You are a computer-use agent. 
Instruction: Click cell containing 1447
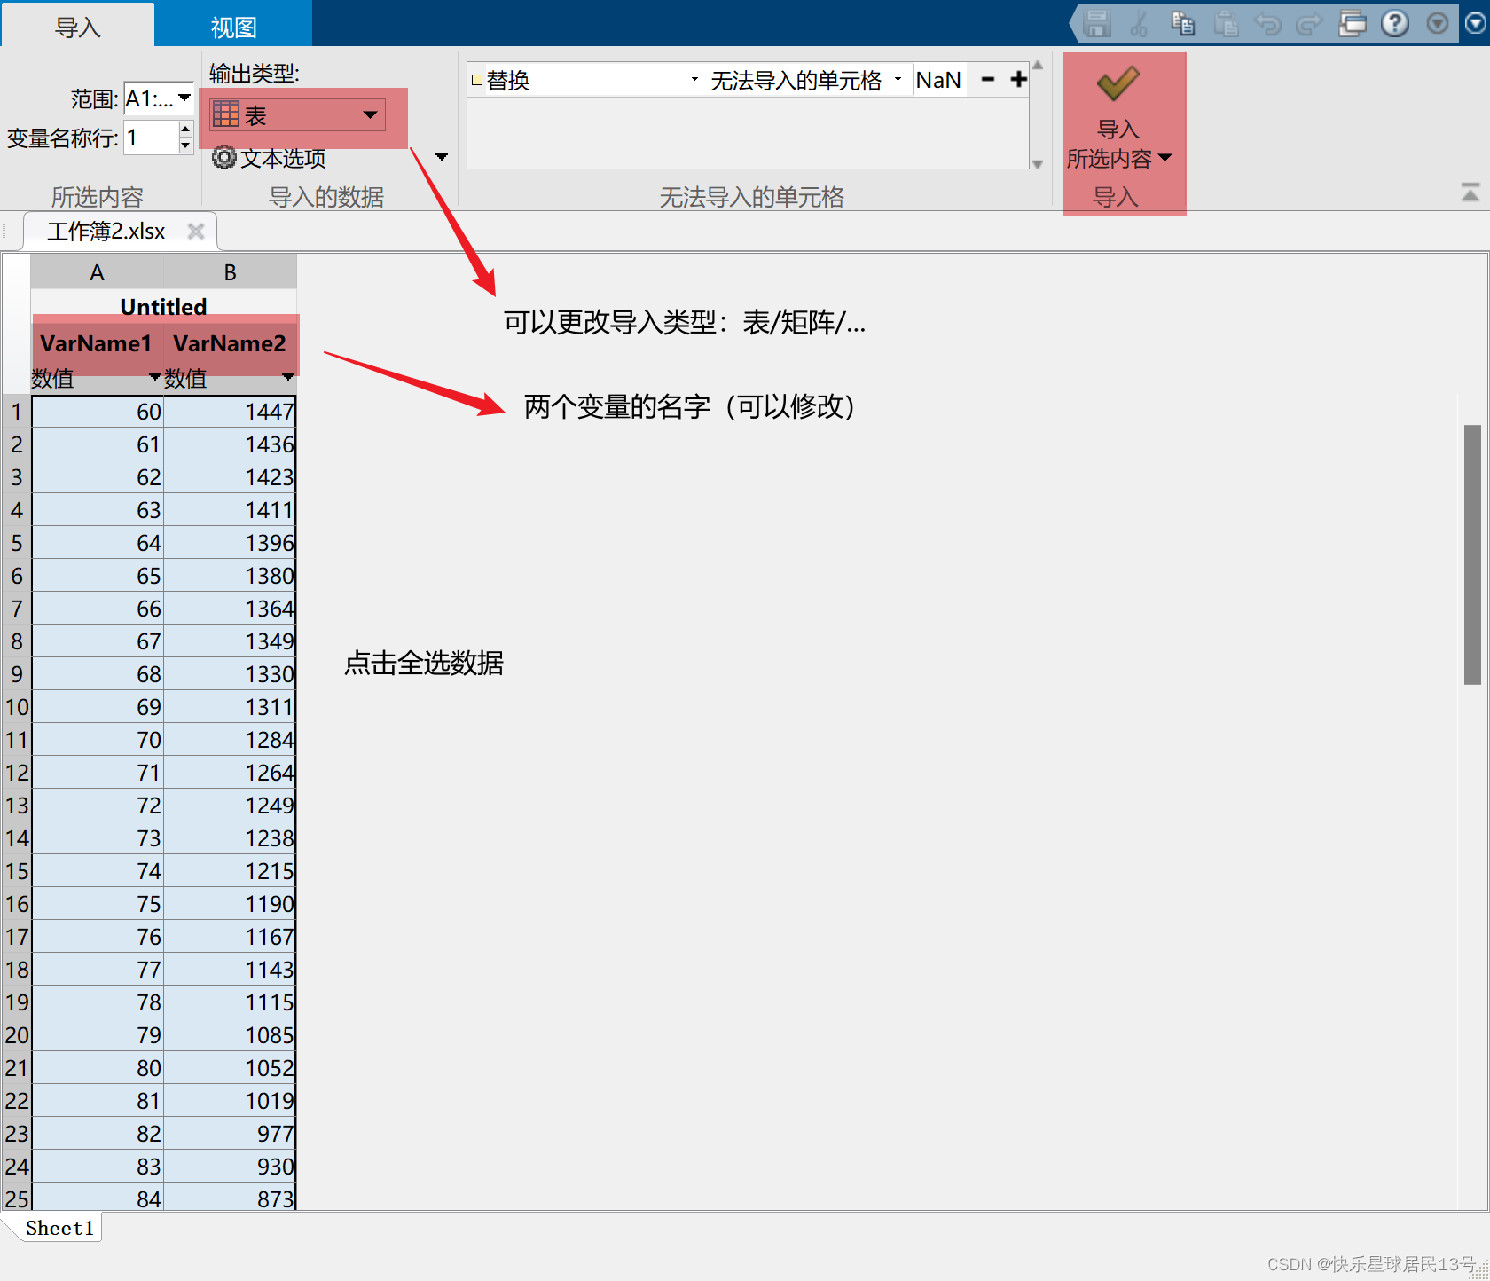tap(230, 412)
